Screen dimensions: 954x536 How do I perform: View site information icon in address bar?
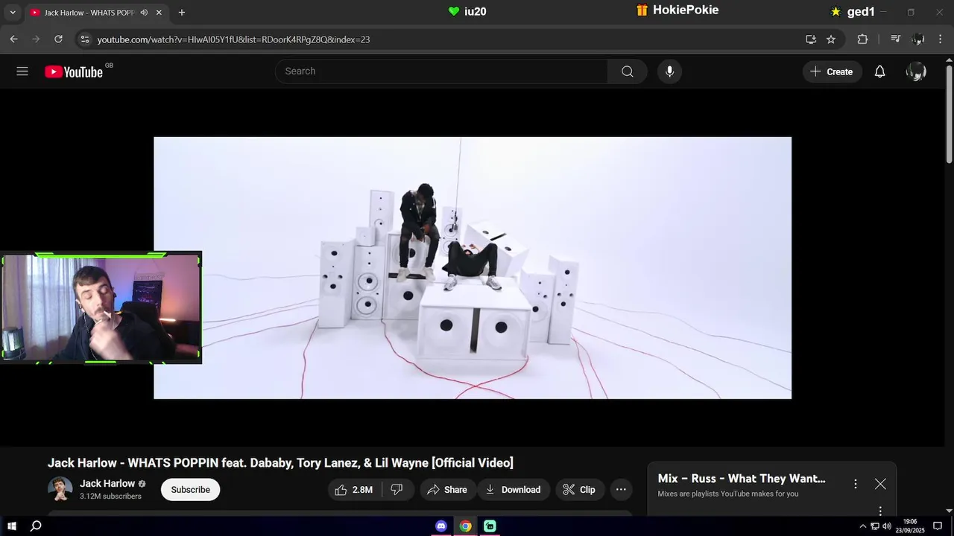pyautogui.click(x=84, y=39)
